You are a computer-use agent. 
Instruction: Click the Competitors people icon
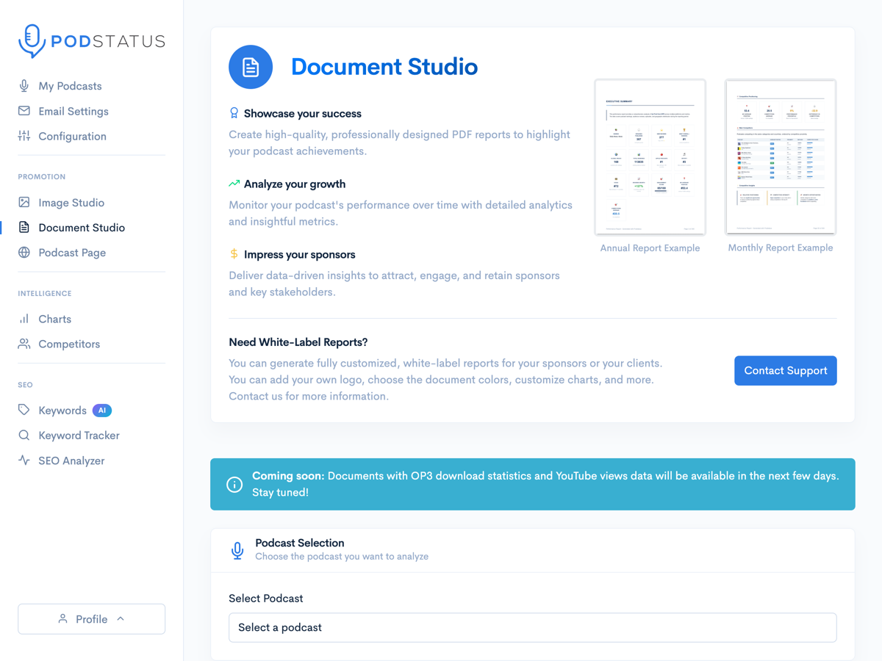click(24, 344)
